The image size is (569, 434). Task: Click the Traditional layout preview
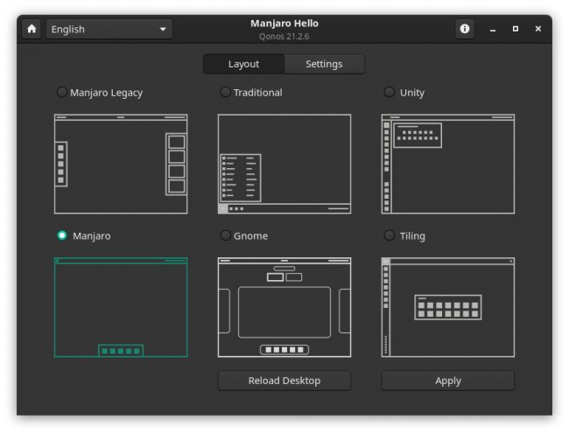point(284,164)
